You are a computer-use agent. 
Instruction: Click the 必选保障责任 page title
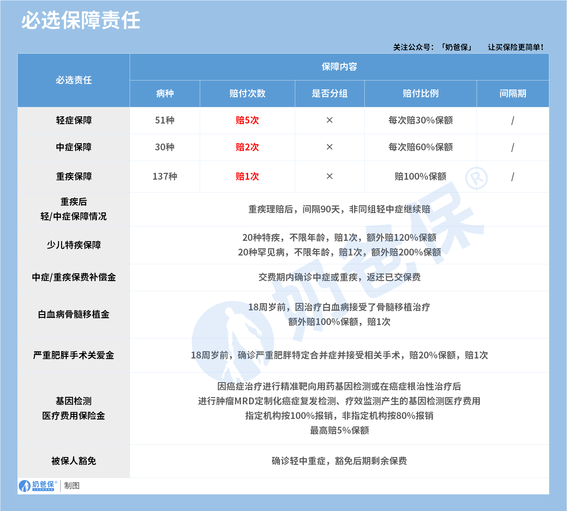[x=81, y=20]
